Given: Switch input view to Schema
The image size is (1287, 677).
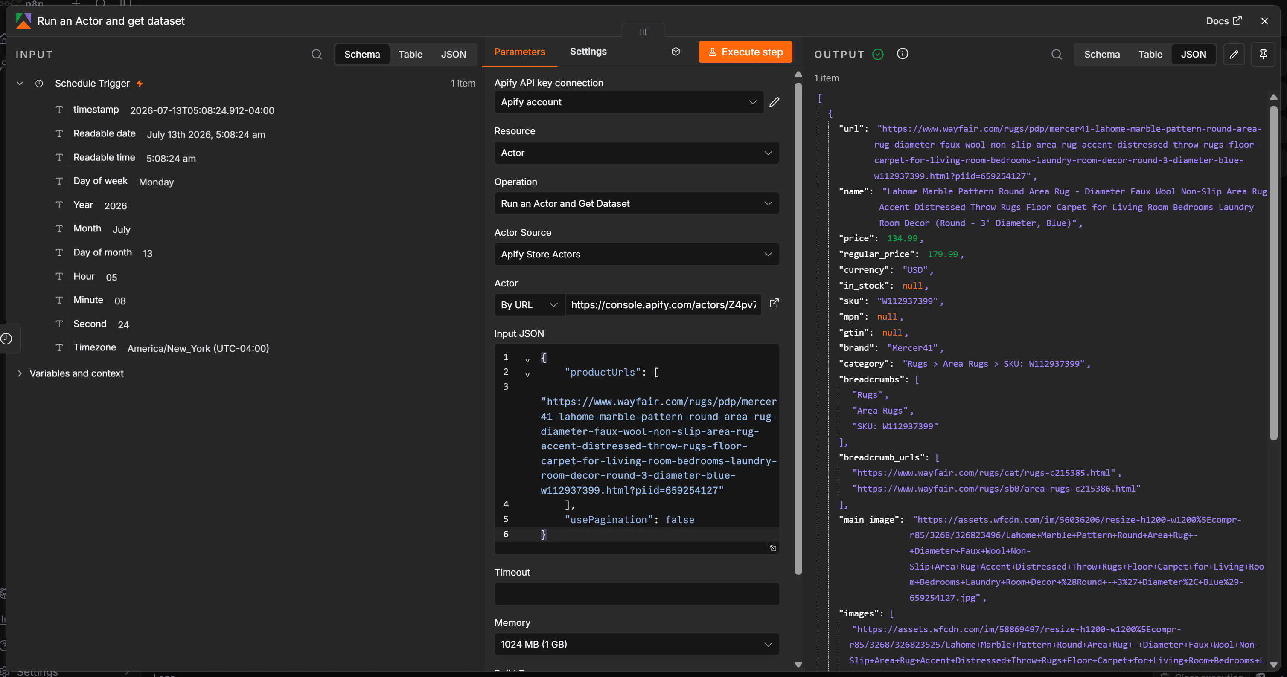Looking at the screenshot, I should (362, 55).
